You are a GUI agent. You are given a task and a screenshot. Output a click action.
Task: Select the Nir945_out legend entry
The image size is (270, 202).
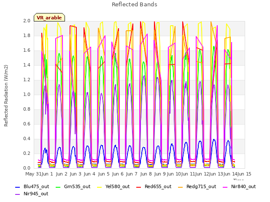tap(32, 194)
